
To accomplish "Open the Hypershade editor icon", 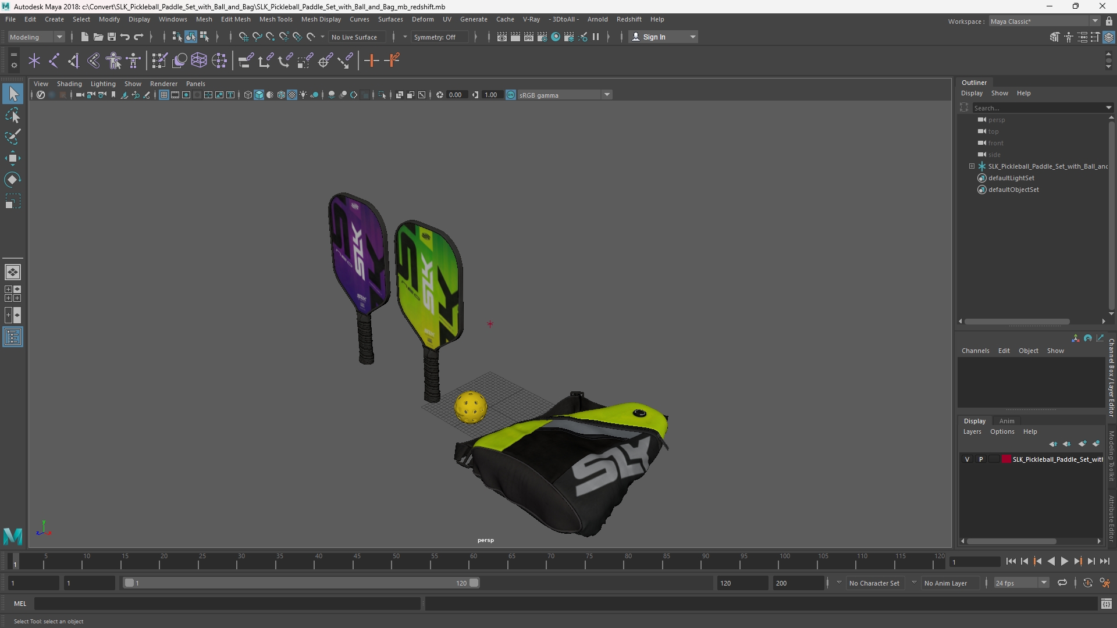I will (x=556, y=37).
